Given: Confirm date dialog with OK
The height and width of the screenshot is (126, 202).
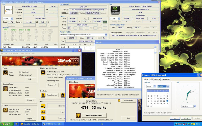Looking at the screenshot, I should tap(175, 118).
